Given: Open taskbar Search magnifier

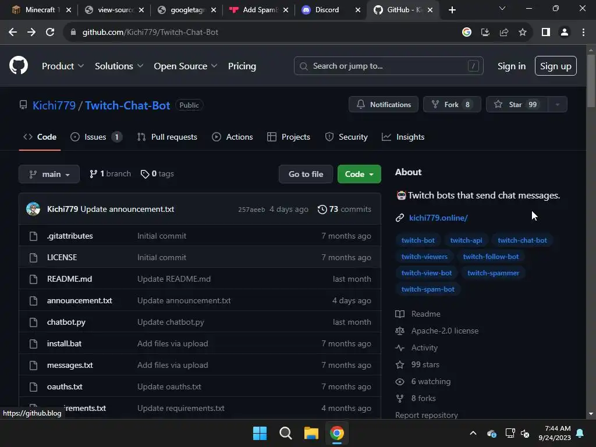Looking at the screenshot, I should pos(285,433).
